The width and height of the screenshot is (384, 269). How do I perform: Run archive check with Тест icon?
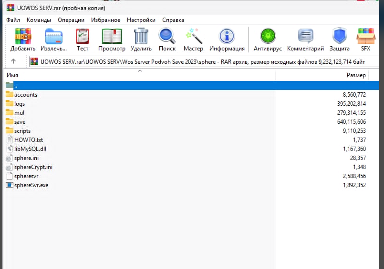(x=83, y=36)
